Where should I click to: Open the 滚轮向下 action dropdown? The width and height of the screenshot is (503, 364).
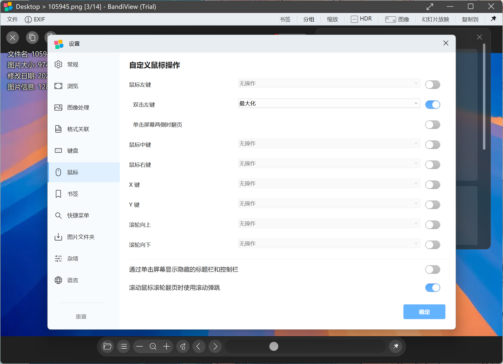coord(329,244)
